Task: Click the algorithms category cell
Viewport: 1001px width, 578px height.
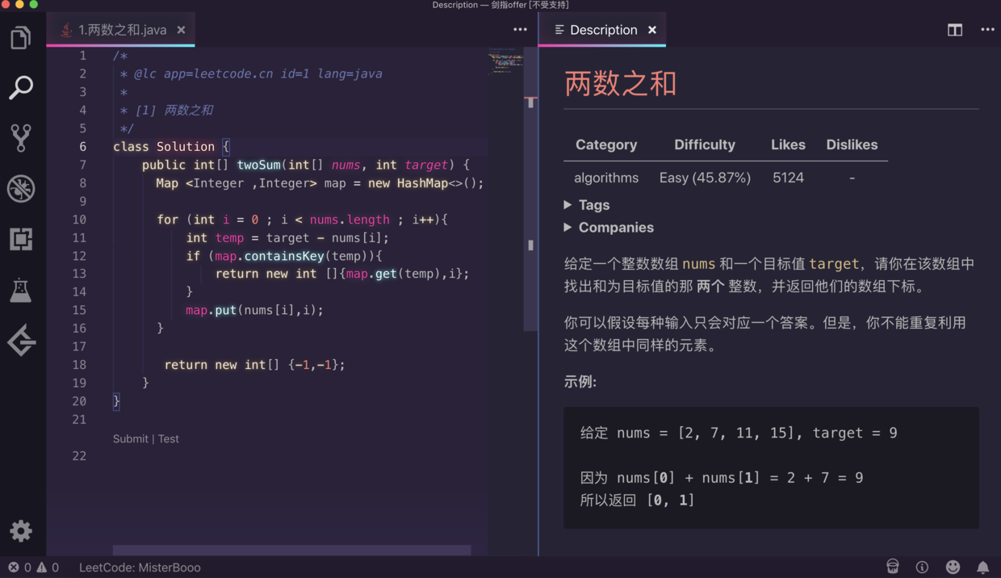Action: [x=606, y=178]
